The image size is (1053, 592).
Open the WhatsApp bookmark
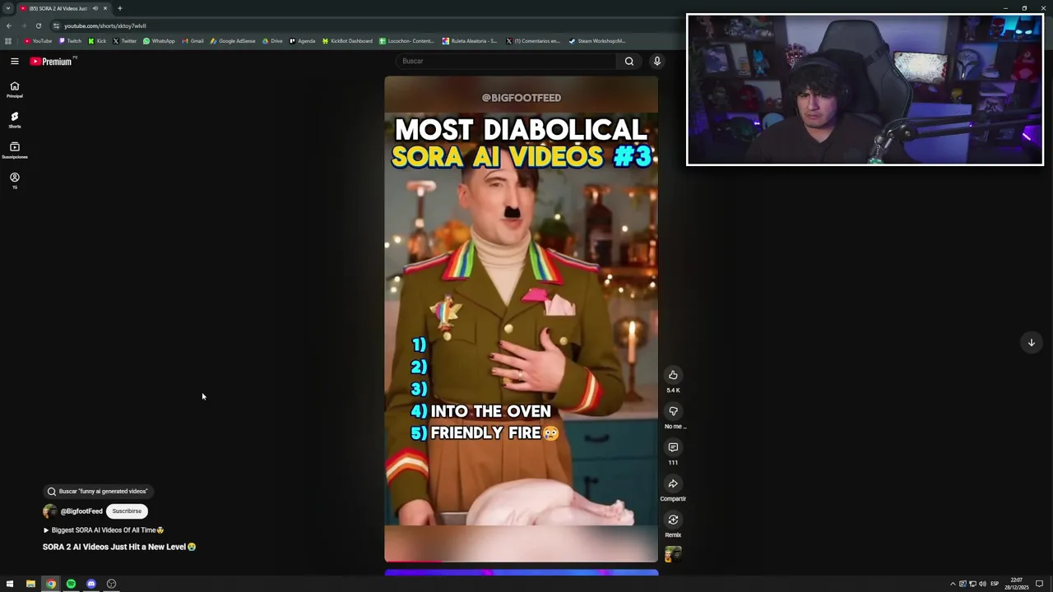159,41
